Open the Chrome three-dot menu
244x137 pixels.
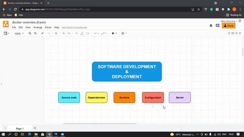tap(240, 9)
